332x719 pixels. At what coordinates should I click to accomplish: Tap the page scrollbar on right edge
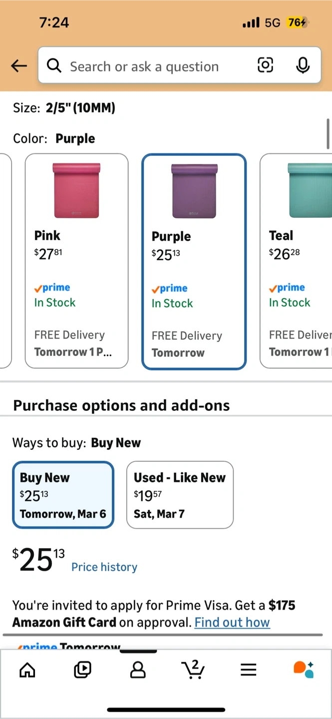(328, 133)
